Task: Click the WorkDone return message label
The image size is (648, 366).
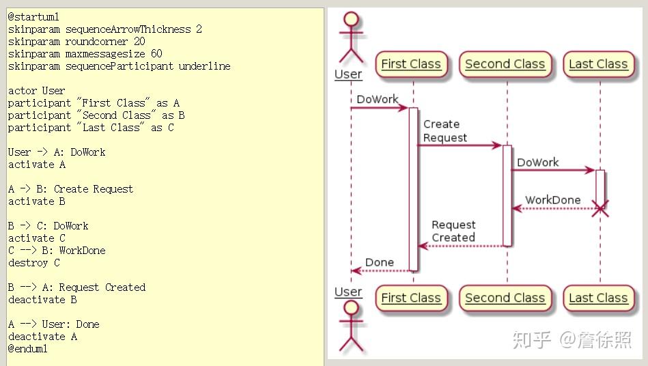Action: point(553,200)
